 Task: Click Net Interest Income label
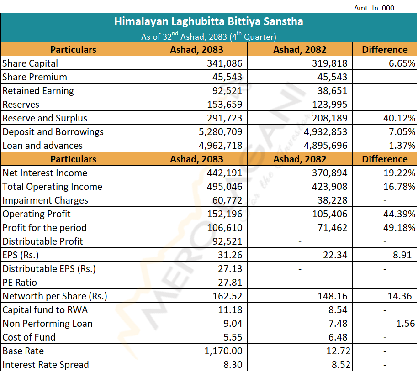[45, 173]
